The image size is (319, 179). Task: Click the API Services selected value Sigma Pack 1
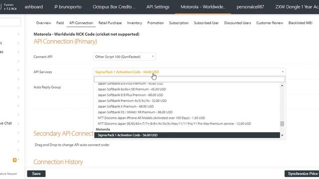(x=127, y=72)
